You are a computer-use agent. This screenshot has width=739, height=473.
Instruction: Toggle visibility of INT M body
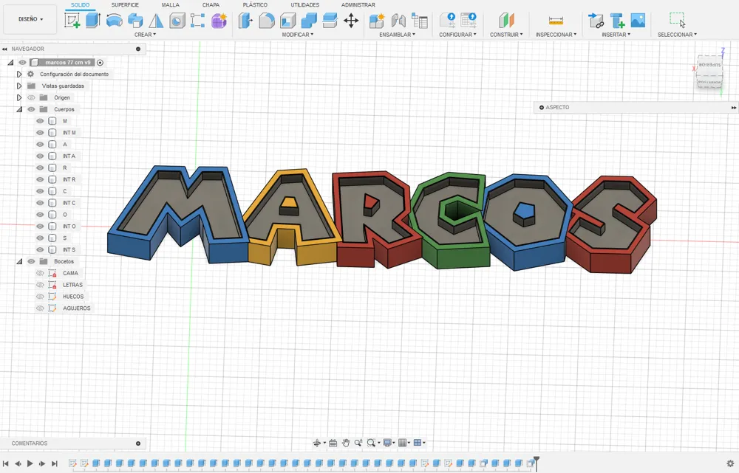40,133
